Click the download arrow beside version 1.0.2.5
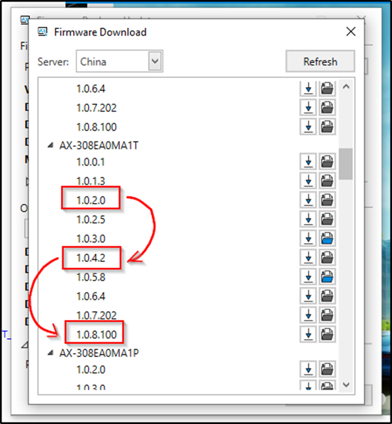Screen dimensions: 392x424 pyautogui.click(x=308, y=219)
